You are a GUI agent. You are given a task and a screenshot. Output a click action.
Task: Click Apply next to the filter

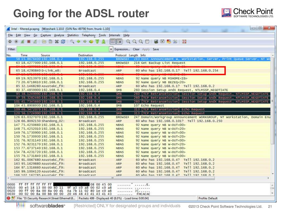click(x=146, y=49)
